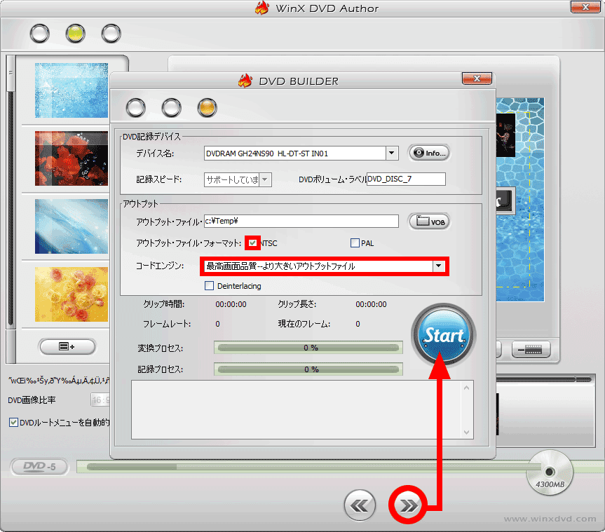Select the light blue ice background thumbnail

point(72,90)
